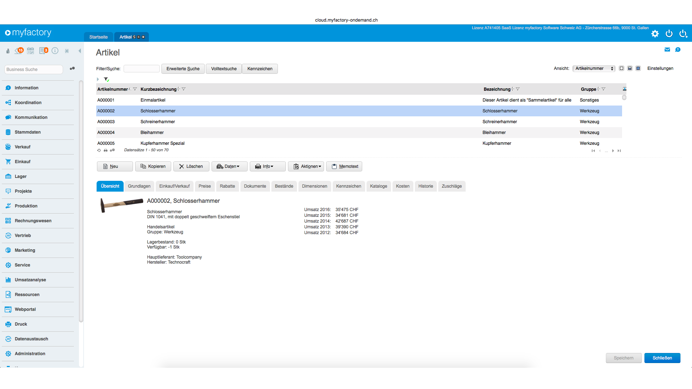This screenshot has width=692, height=389.
Task: Click the Filter/Suche input field
Action: 141,69
